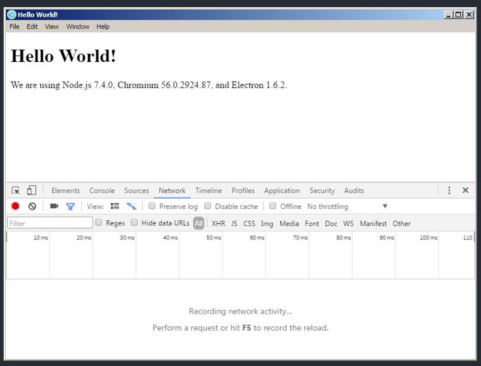Open the View menu in the menu bar
Image resolution: width=481 pixels, height=366 pixels.
pos(52,26)
